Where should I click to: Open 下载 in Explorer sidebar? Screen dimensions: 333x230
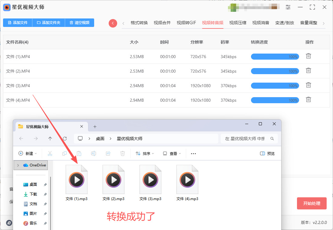coord(33,194)
